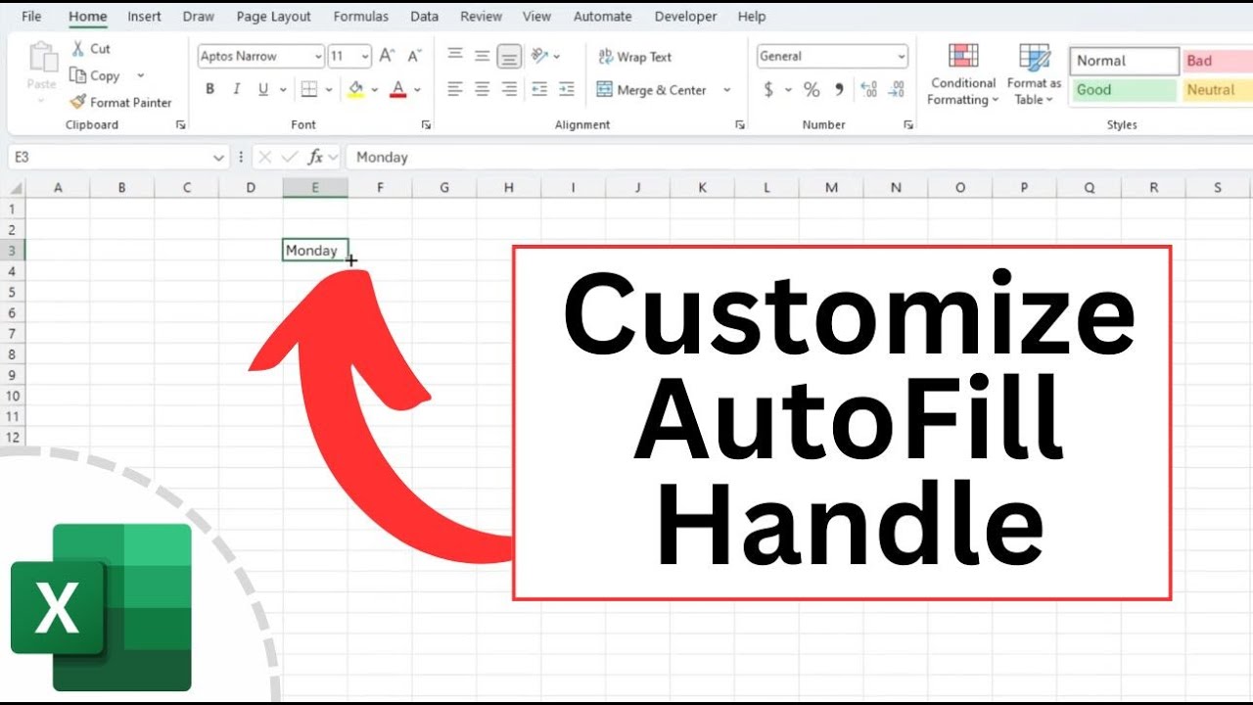Click the Cut scissors icon
This screenshot has width=1253, height=705.
click(78, 49)
